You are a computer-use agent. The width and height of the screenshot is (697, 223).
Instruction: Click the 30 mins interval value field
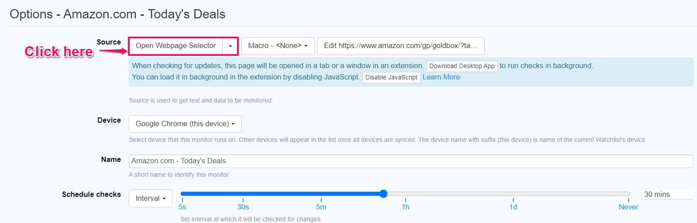pyautogui.click(x=666, y=195)
